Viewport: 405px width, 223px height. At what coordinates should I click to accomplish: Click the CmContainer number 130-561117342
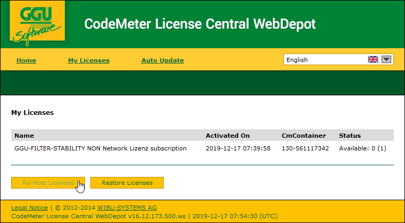305,148
